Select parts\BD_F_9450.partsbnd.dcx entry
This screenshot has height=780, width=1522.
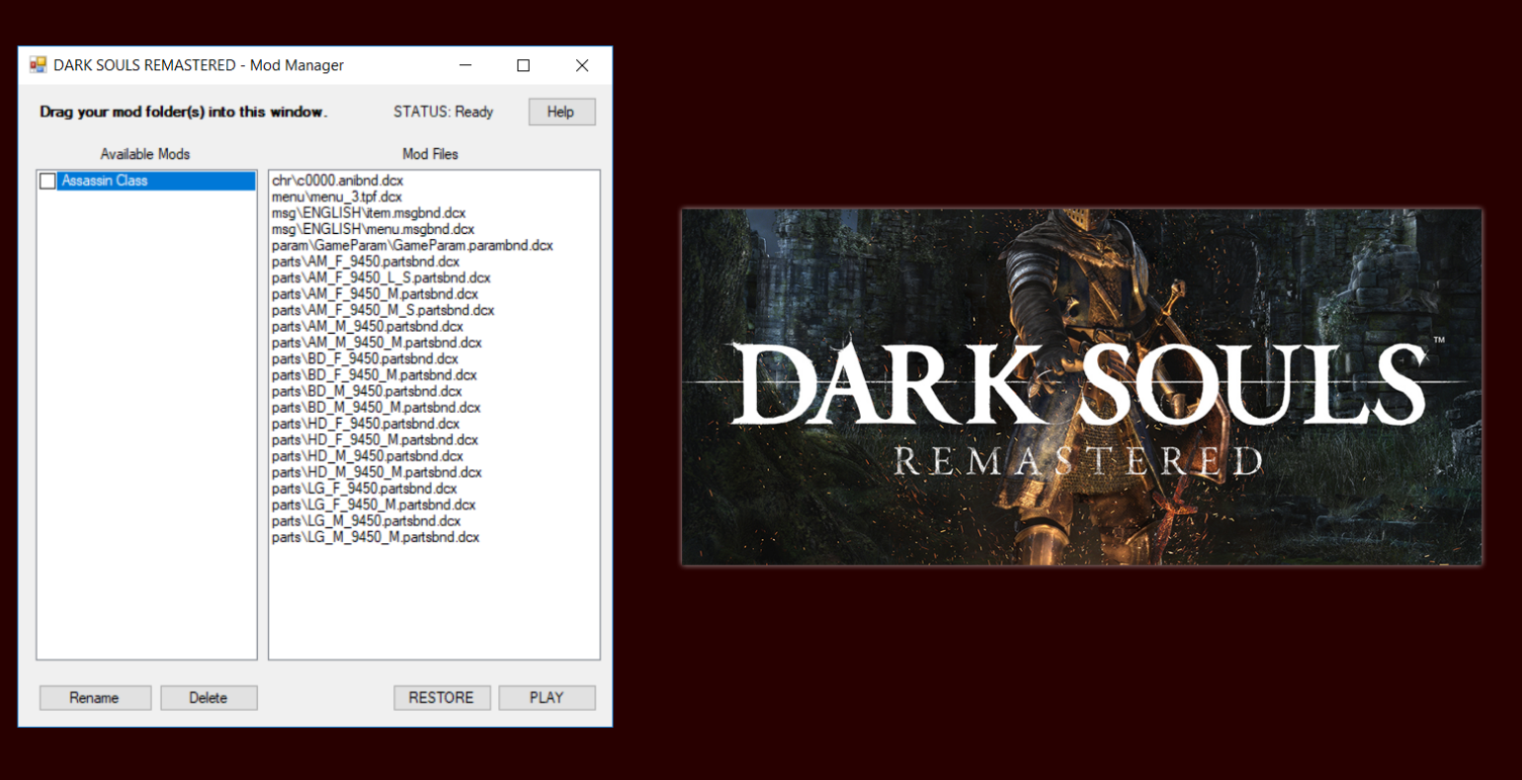(365, 358)
